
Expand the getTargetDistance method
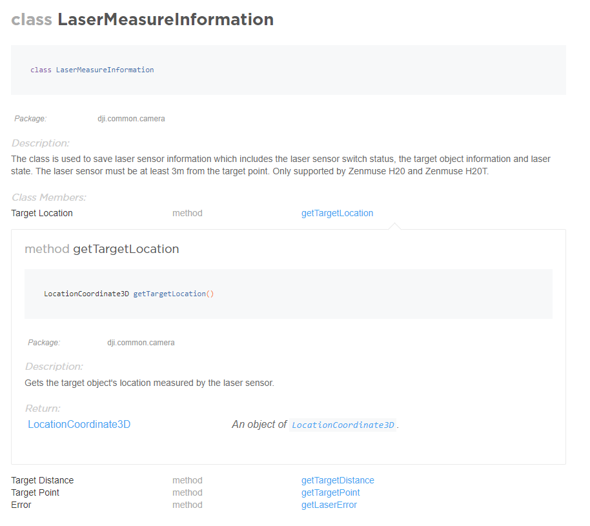pyautogui.click(x=338, y=480)
